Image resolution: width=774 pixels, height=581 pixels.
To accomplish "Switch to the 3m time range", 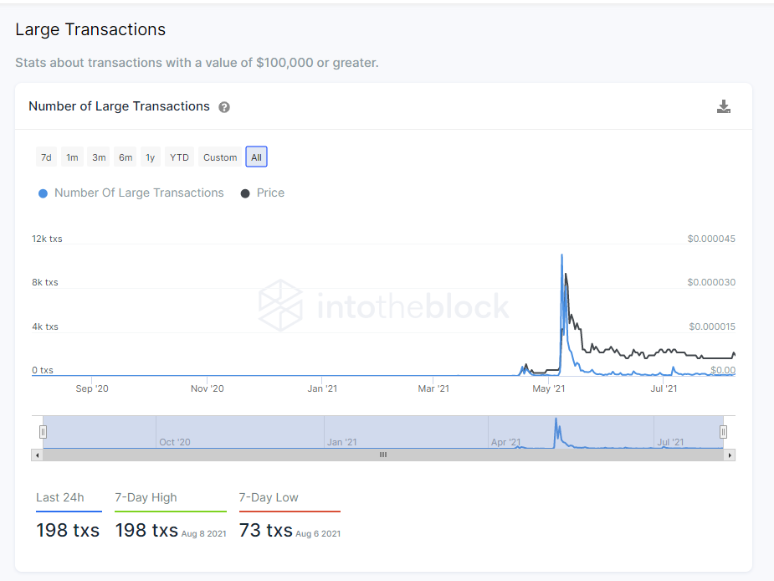I will click(99, 157).
